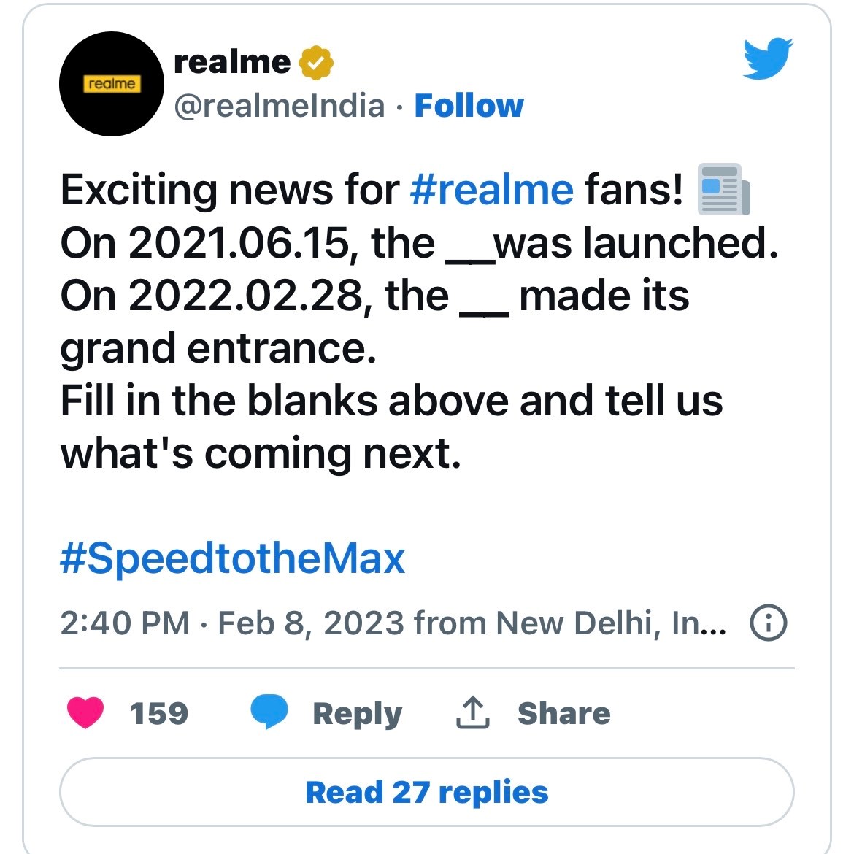Follow the realmeIndia account
Image resolution: width=854 pixels, height=854 pixels.
pyautogui.click(x=469, y=106)
